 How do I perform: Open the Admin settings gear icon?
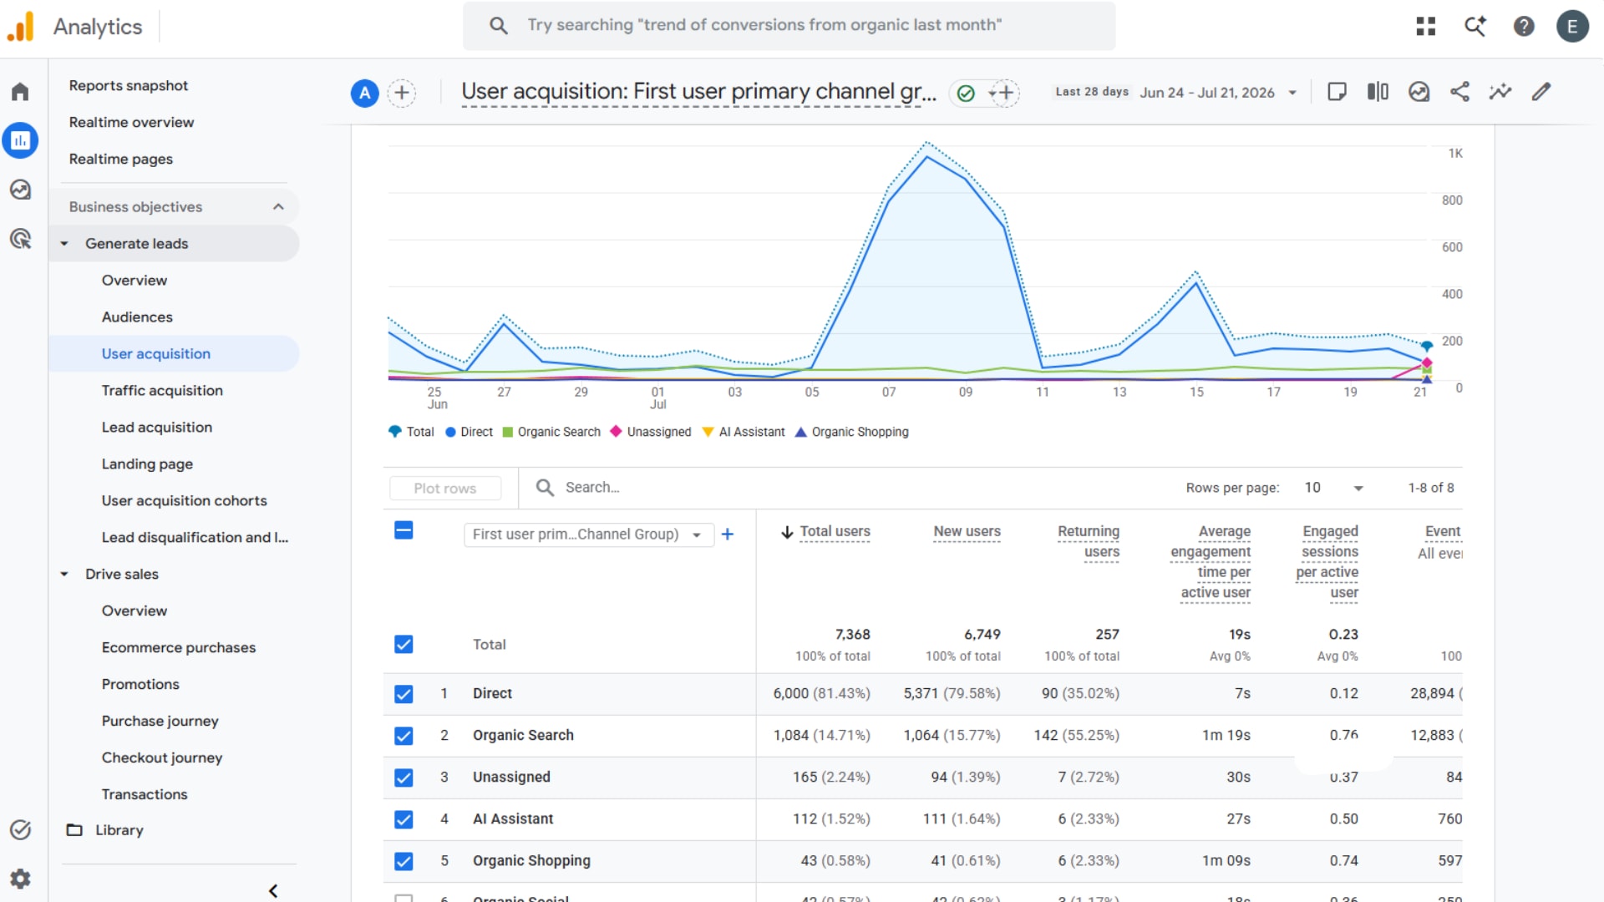point(20,879)
